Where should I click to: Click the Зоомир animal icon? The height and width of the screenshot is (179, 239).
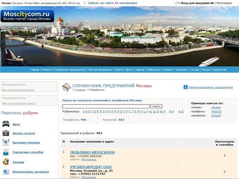[6, 162]
